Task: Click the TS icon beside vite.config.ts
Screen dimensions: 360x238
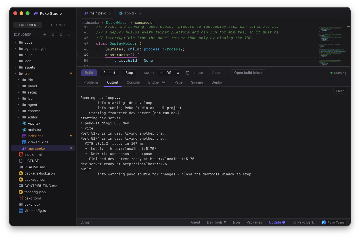Action: pos(21,211)
